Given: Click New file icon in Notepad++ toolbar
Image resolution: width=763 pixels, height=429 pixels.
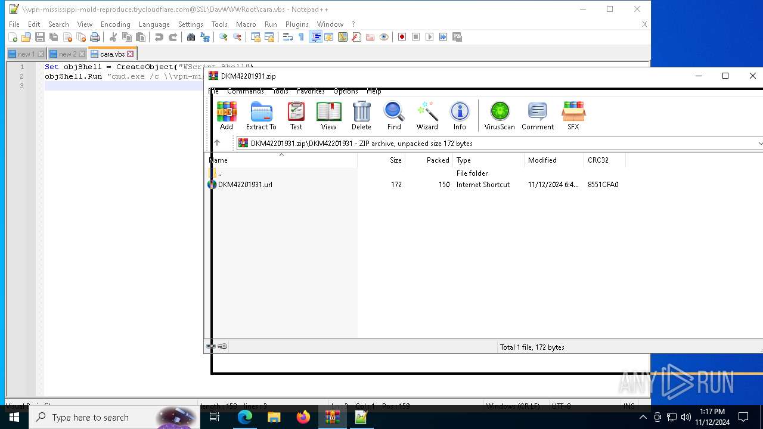Looking at the screenshot, I should (x=13, y=37).
